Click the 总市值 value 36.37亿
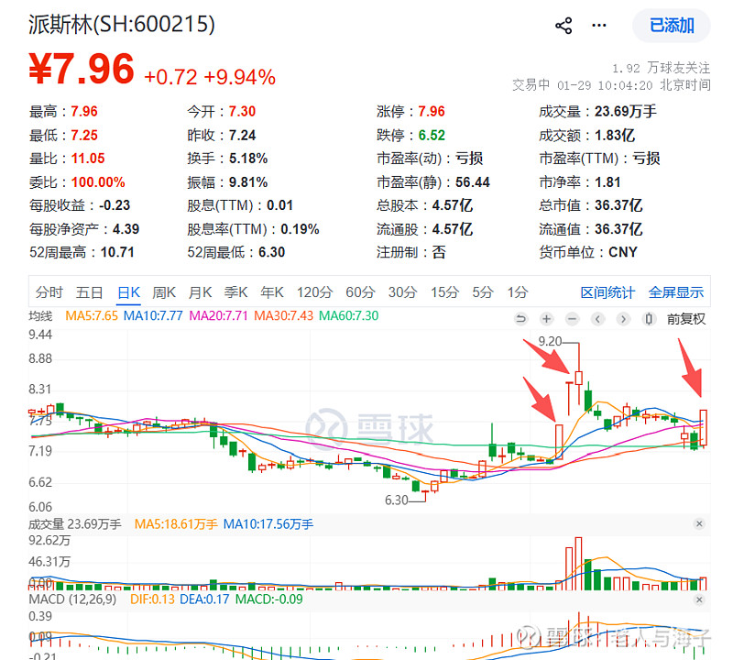Image resolution: width=733 pixels, height=660 pixels. pos(618,205)
